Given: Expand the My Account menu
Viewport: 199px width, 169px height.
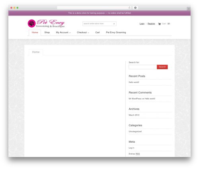Looking at the screenshot, I should 63,32.
